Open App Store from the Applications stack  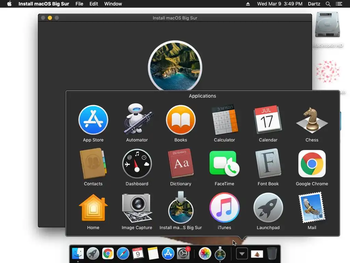coord(93,120)
